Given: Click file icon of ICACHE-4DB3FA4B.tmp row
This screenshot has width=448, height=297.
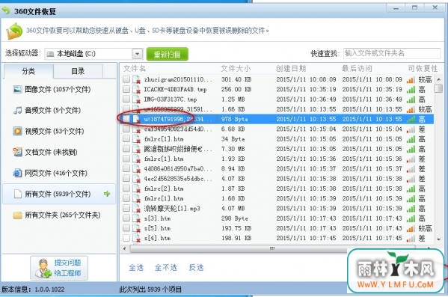Looking at the screenshot, I should (137, 90).
